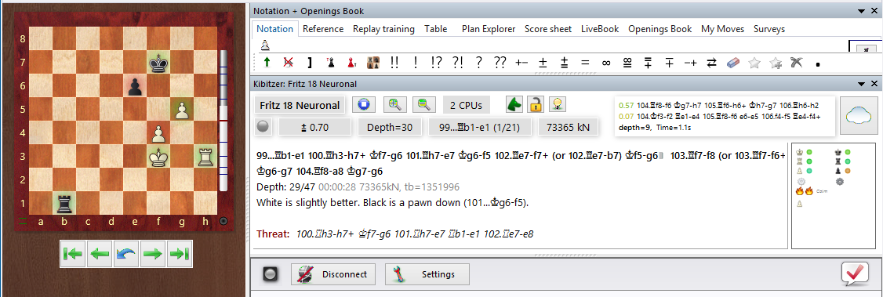Go to the final move with the end arrow
This screenshot has height=297, width=883.
(179, 254)
